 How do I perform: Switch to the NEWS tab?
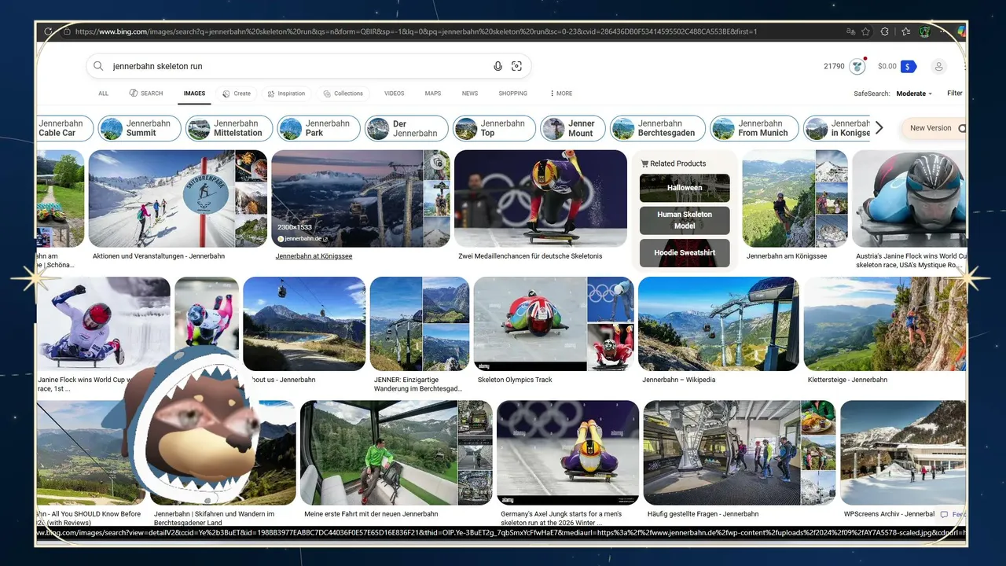[470, 94]
